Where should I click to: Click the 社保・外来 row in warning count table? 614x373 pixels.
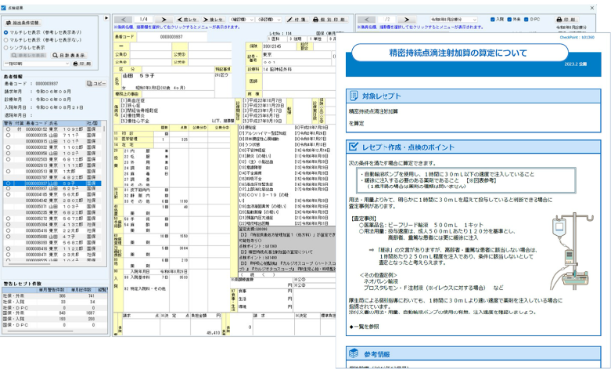pyautogui.click(x=55, y=296)
